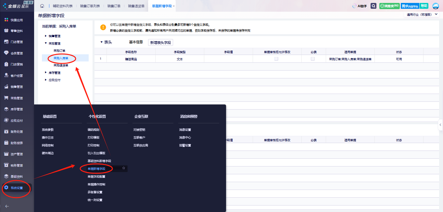
Task: Open 系统设置 in the sidebar
Action: 16,188
